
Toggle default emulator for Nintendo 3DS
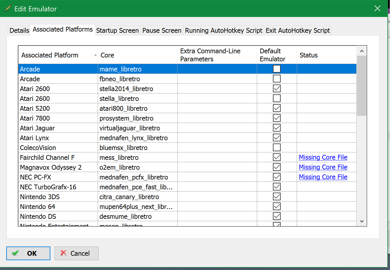277,197
